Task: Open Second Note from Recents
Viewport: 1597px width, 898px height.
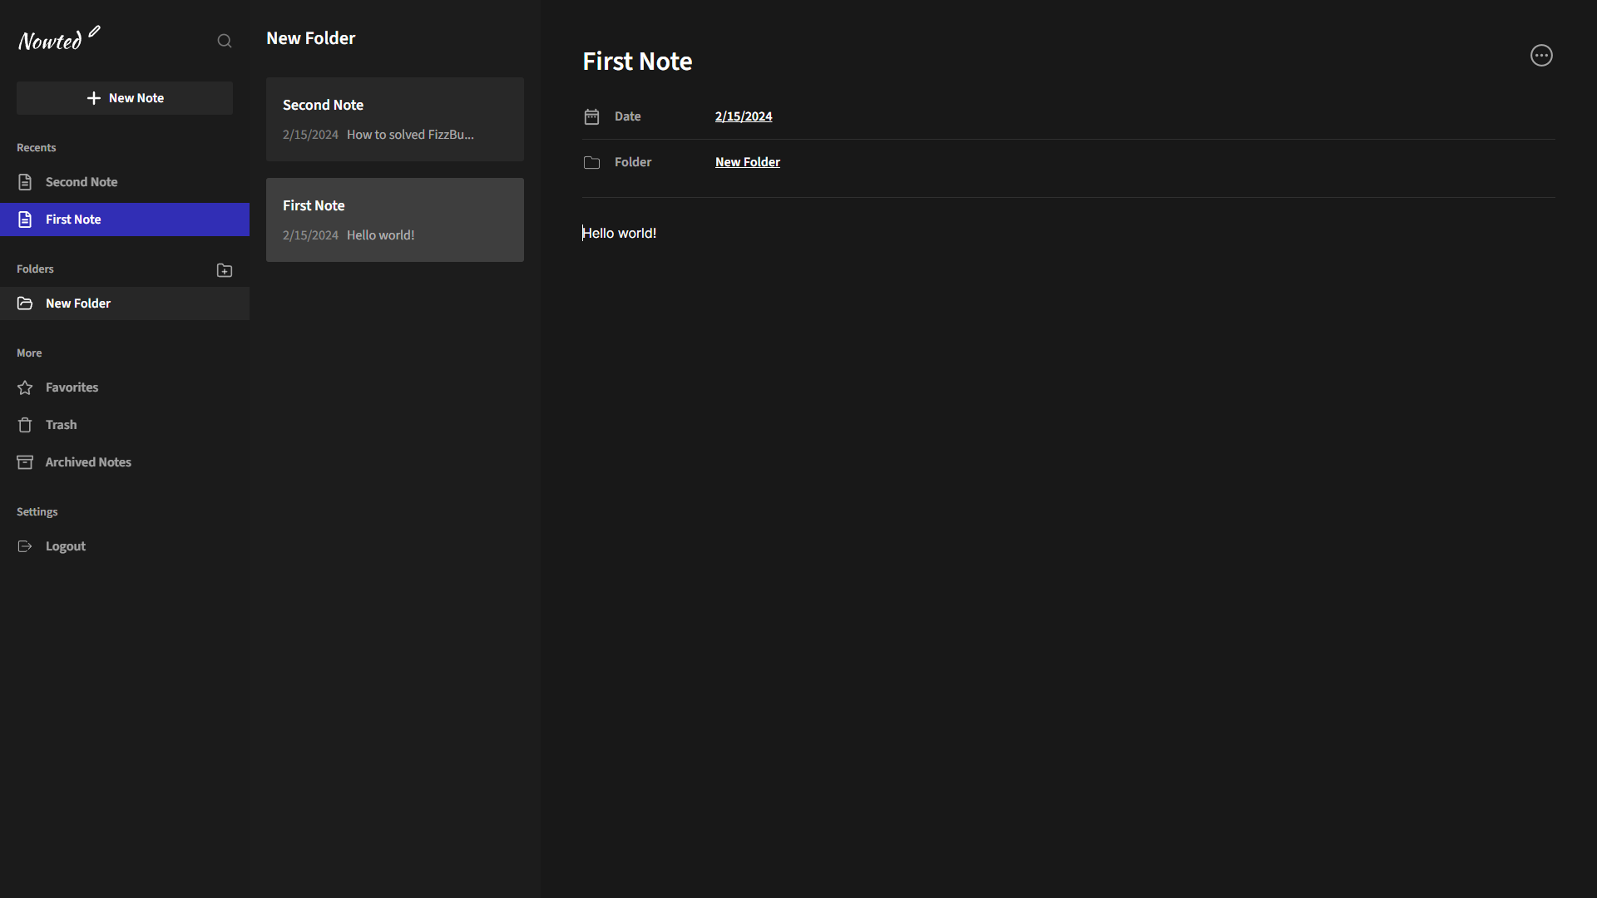Action: coord(82,182)
